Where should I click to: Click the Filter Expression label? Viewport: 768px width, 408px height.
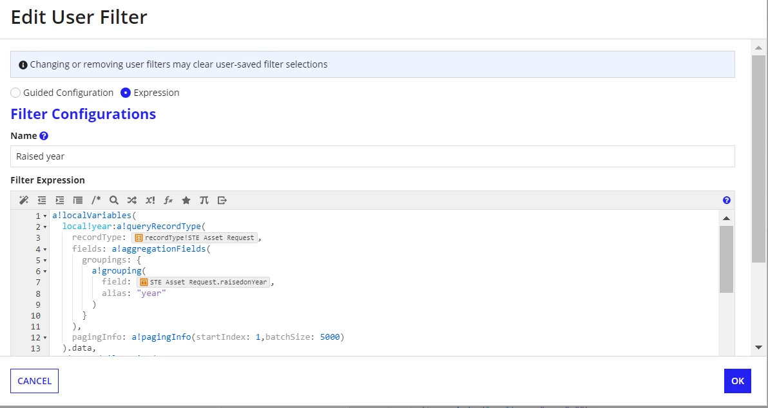(x=48, y=180)
